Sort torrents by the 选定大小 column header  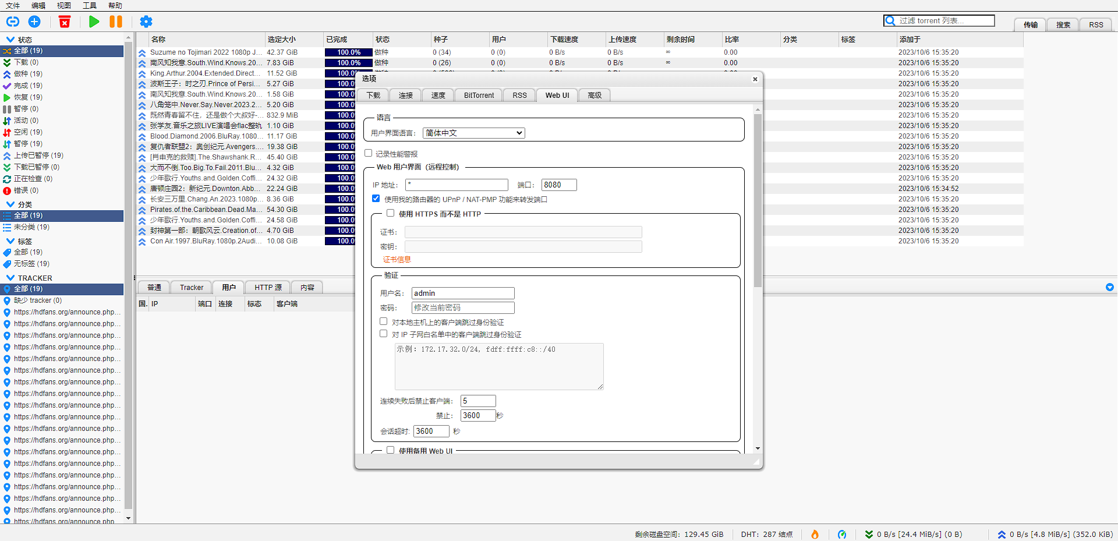294,40
